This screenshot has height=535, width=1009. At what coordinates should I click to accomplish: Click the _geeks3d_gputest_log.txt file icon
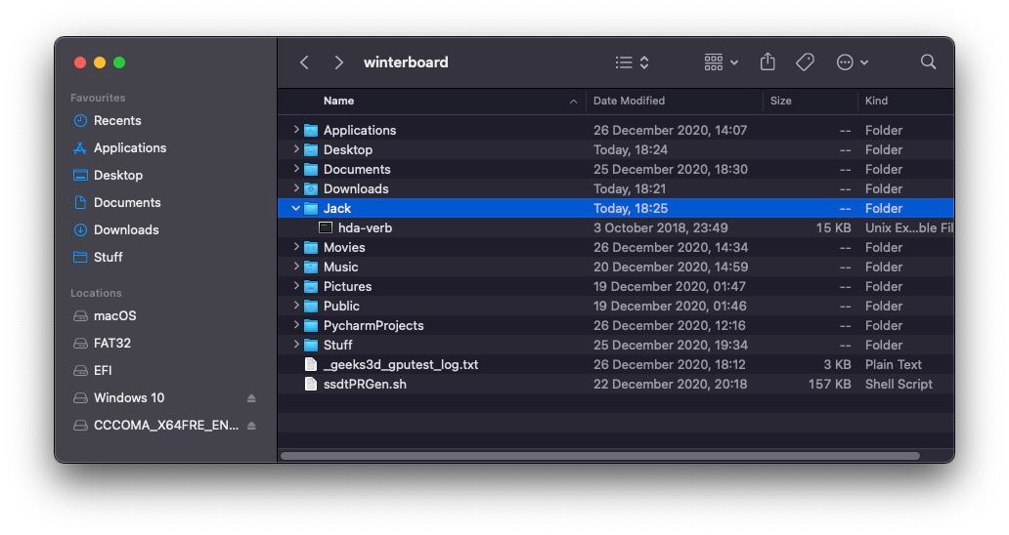click(x=311, y=365)
